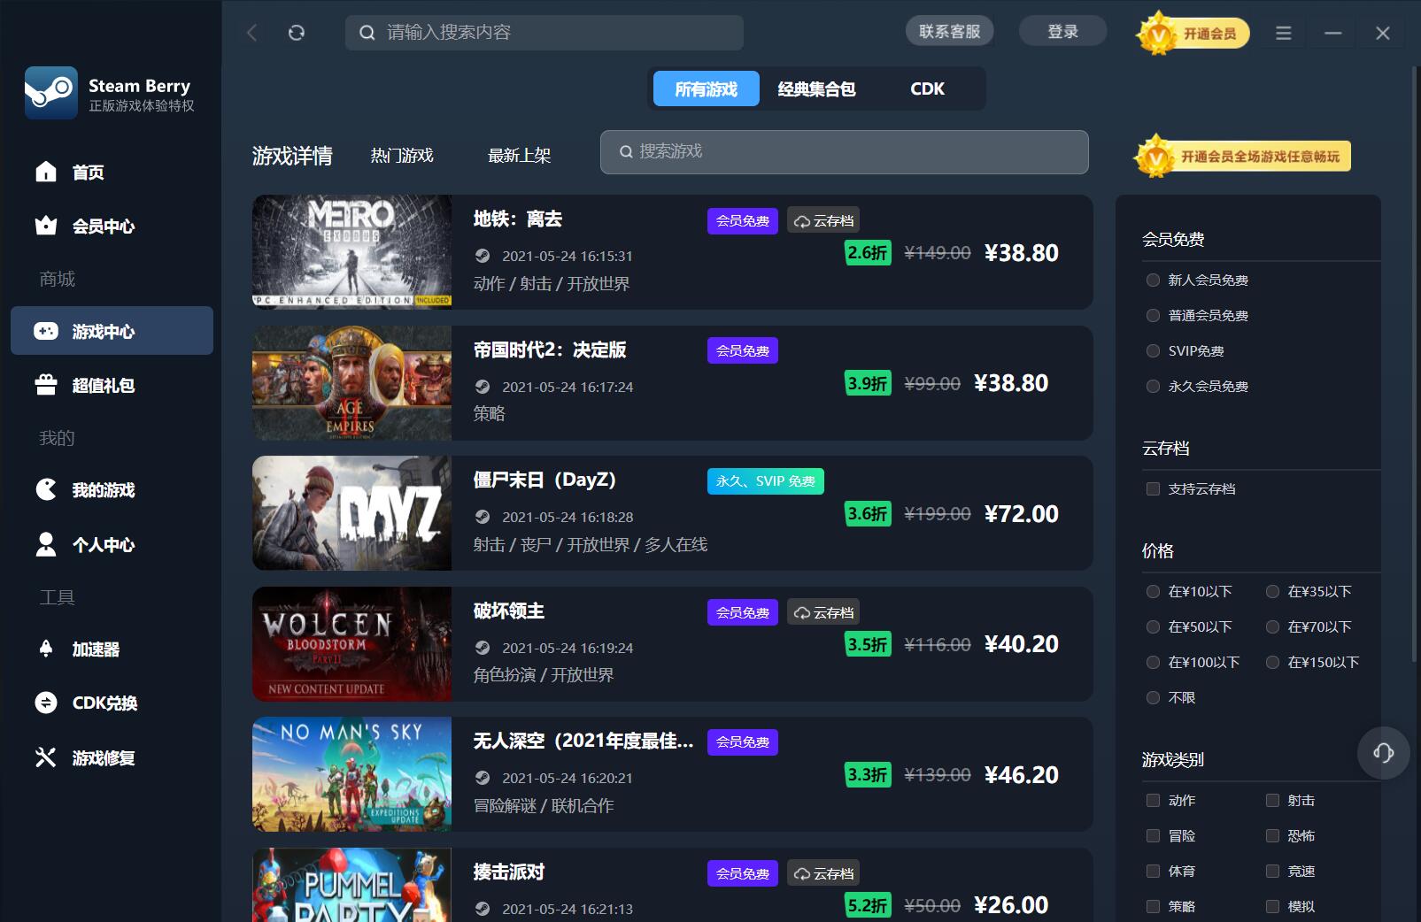Click the floating customer service headset icon

1384,753
